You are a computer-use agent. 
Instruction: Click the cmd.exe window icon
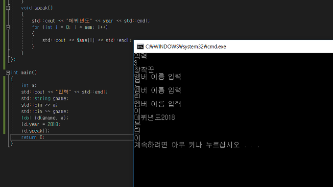[140, 47]
